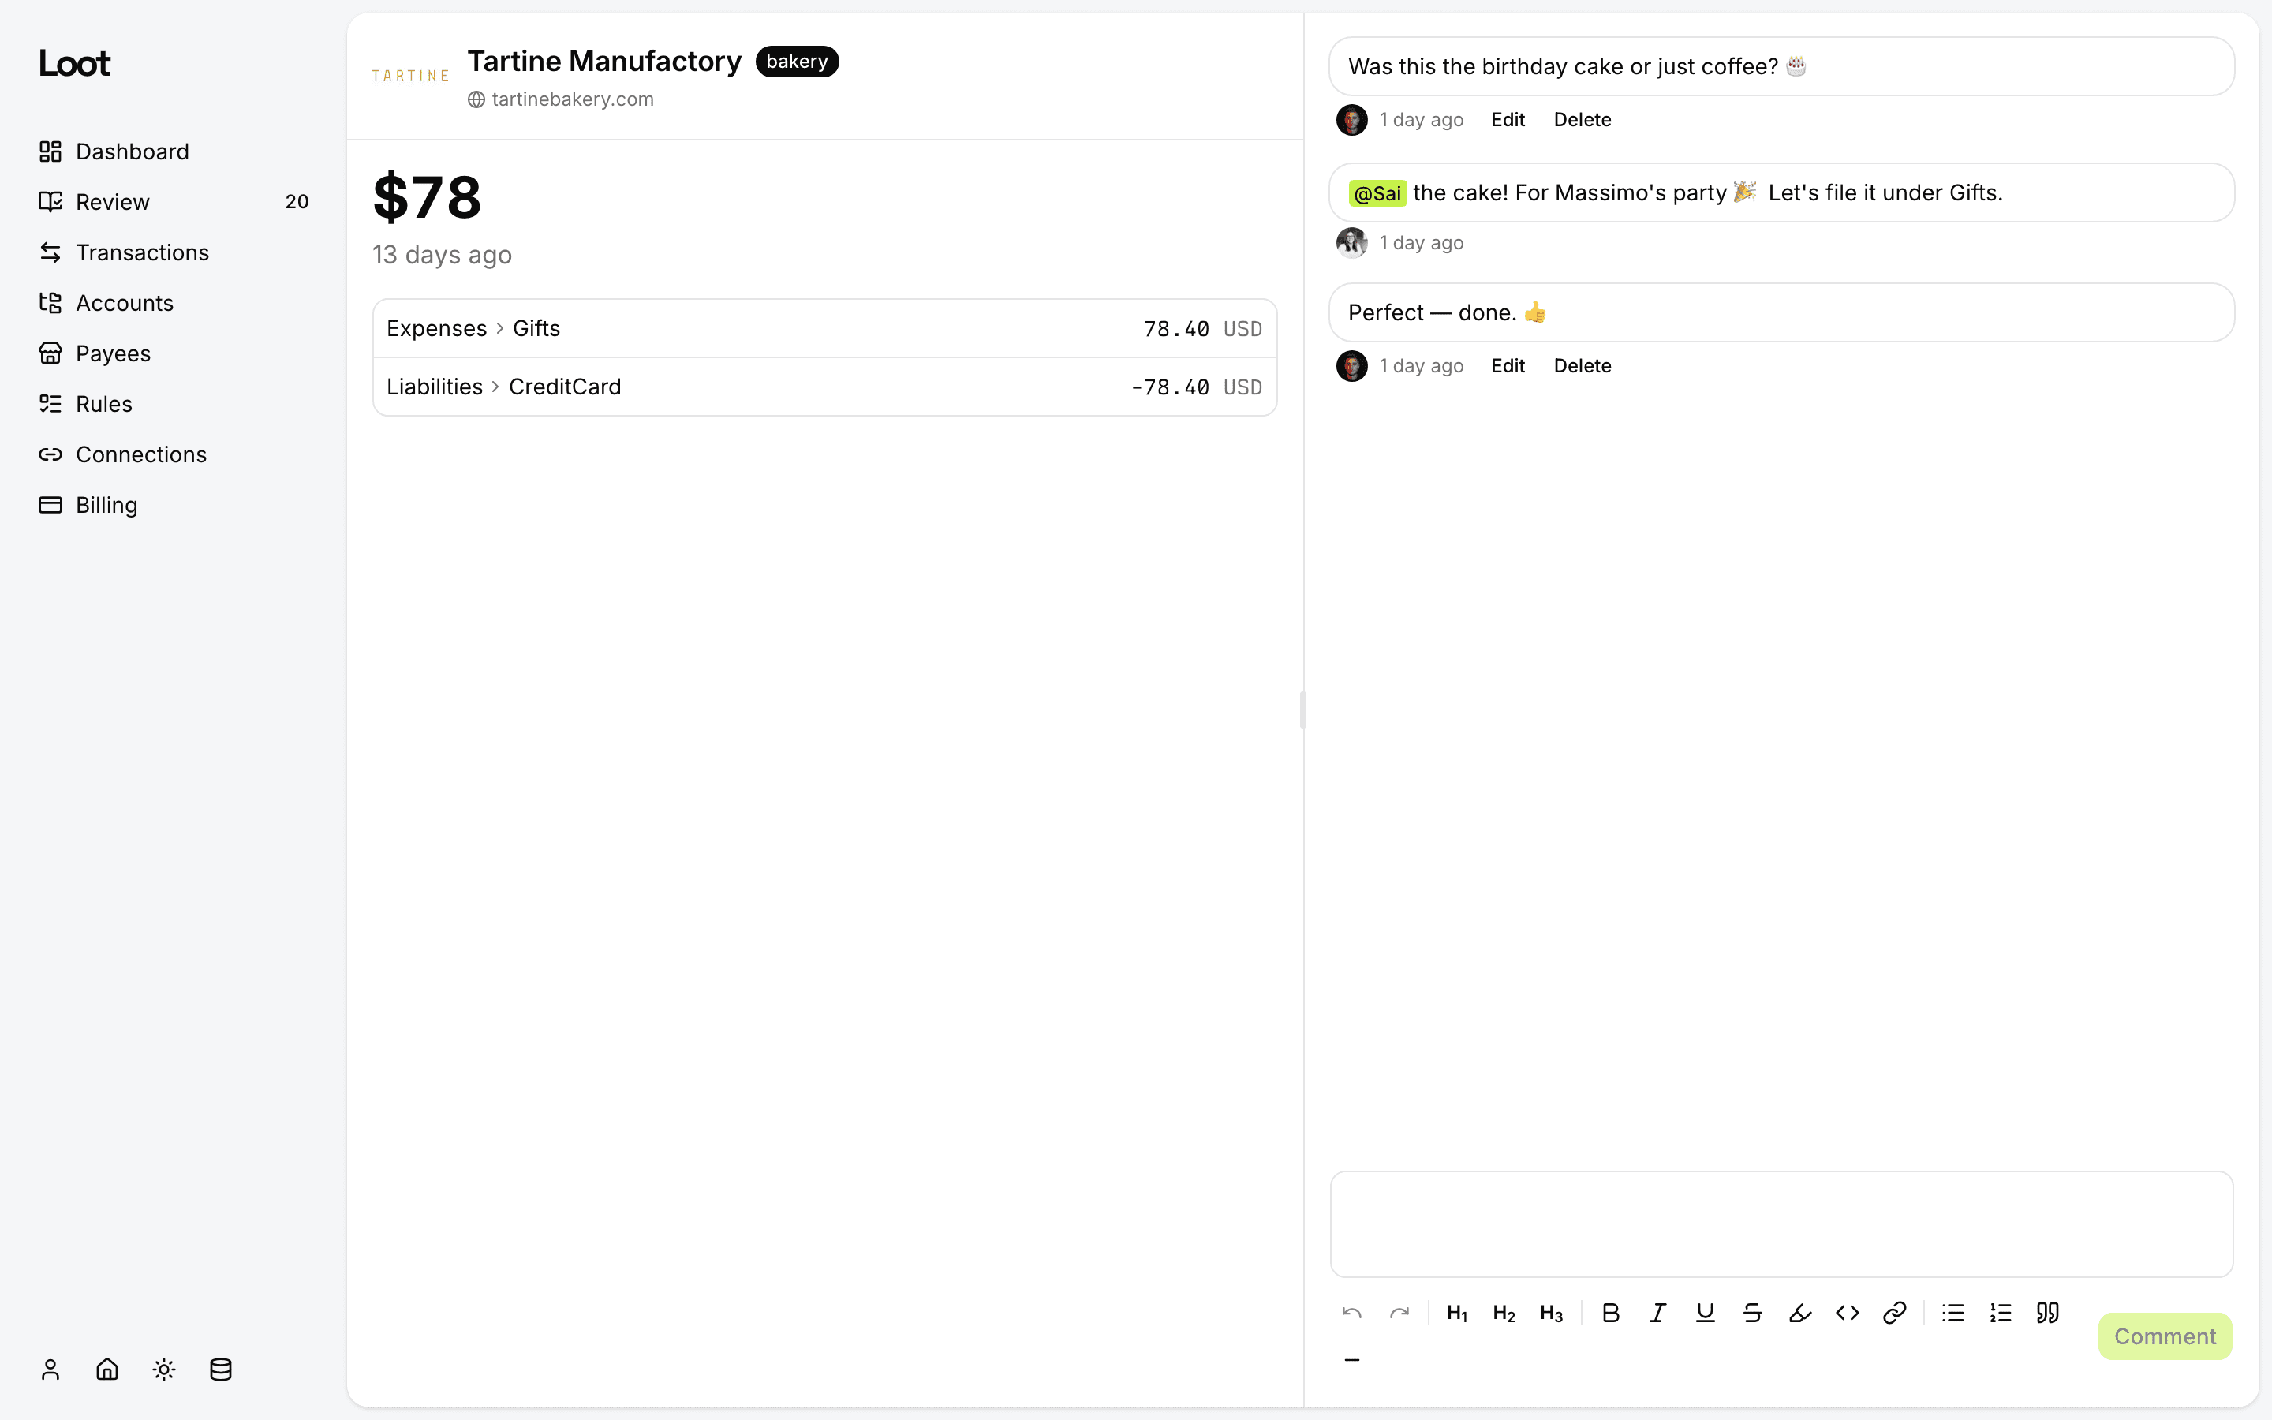This screenshot has height=1420, width=2272.
Task: Insert a horizontal rule
Action: tap(1352, 1360)
